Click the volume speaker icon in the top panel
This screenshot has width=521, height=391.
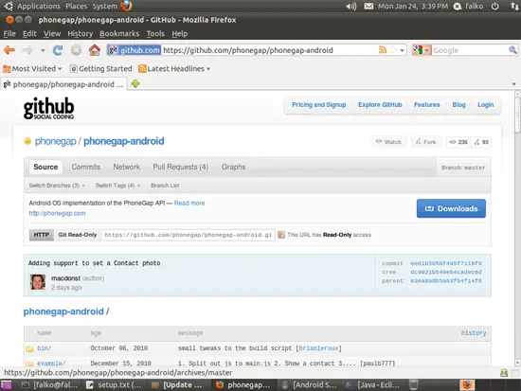click(350, 6)
